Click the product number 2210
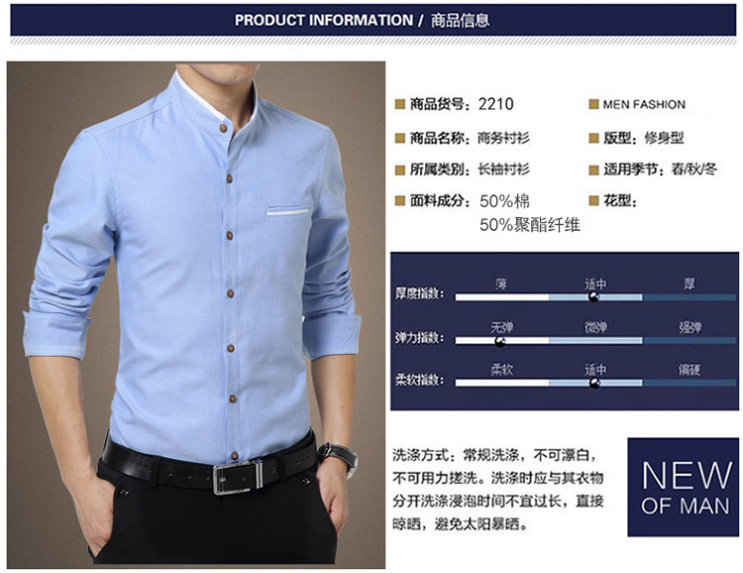 495,104
